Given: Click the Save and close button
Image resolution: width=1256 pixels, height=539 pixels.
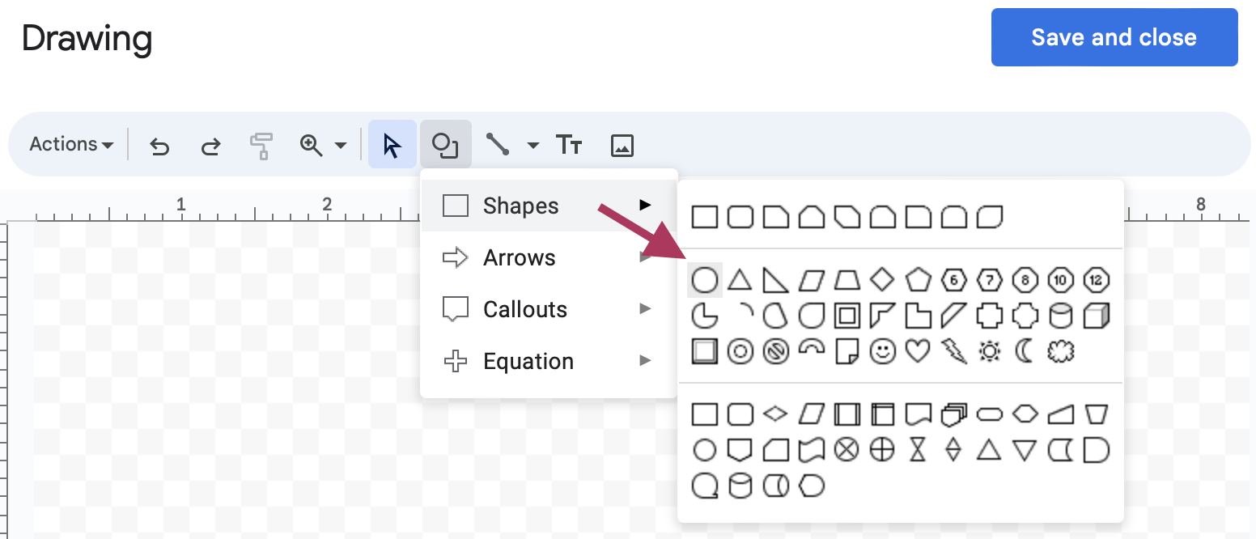Looking at the screenshot, I should click(1114, 37).
